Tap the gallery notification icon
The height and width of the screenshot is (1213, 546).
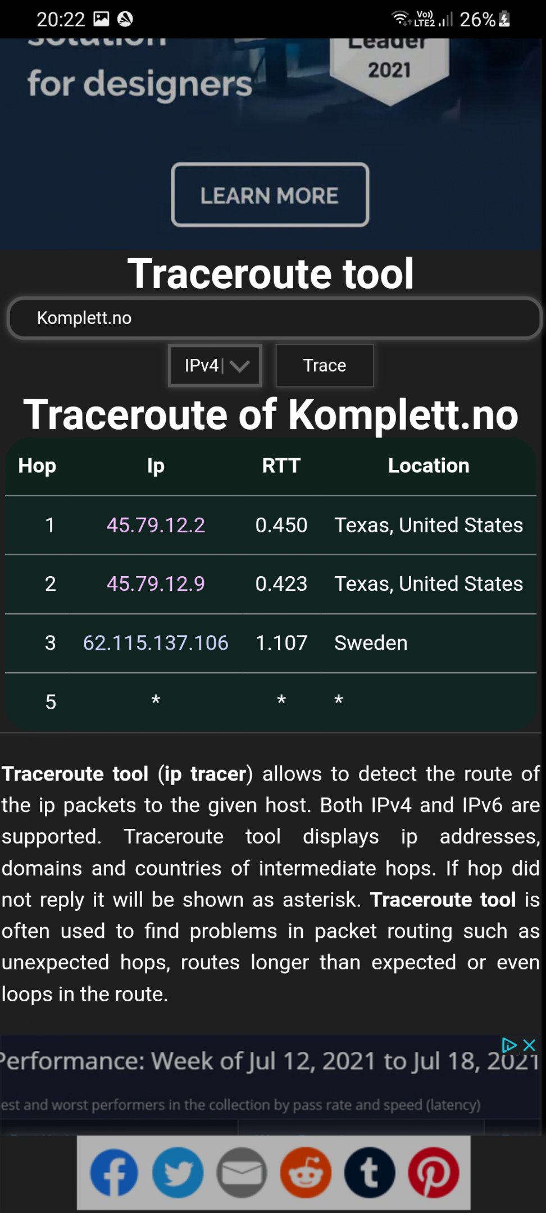(x=101, y=19)
